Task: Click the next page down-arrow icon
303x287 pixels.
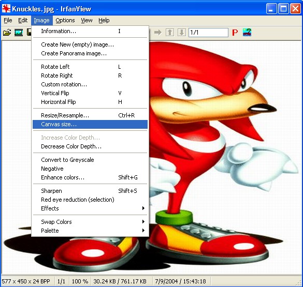Action: [x=182, y=33]
